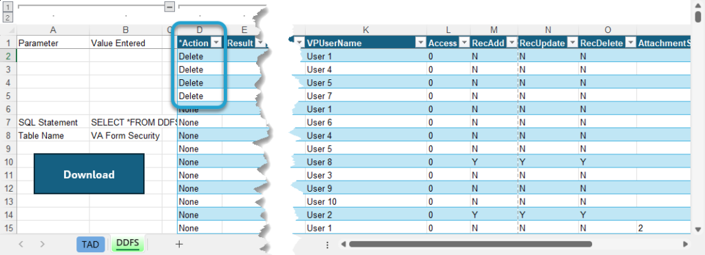Select column A header
This screenshot has width=705, height=255.
tap(53, 30)
